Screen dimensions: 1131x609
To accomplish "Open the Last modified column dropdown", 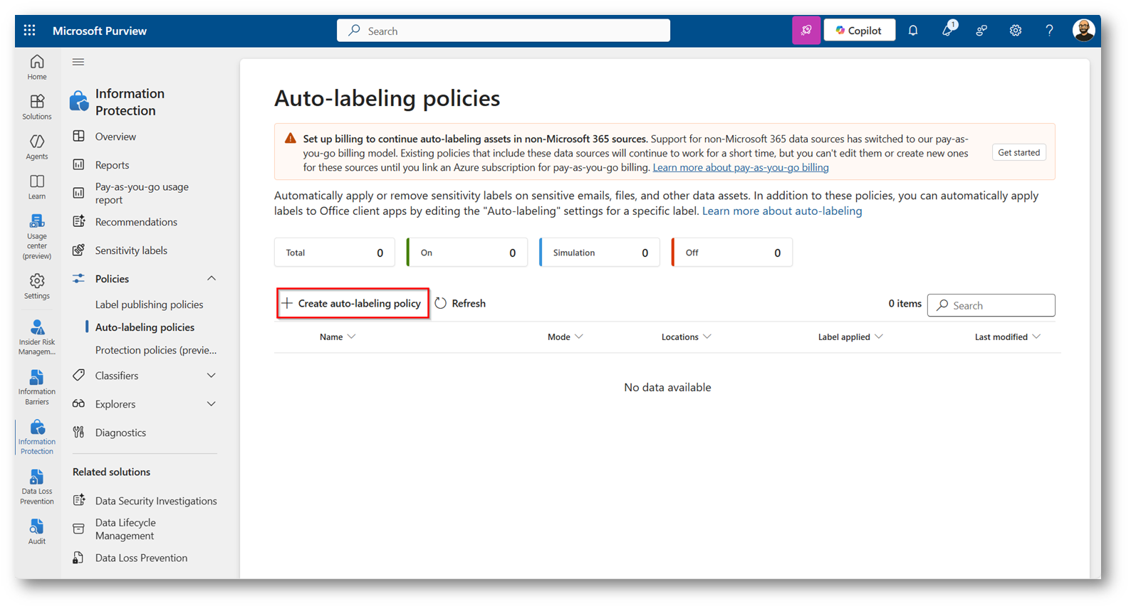I will [x=1036, y=337].
